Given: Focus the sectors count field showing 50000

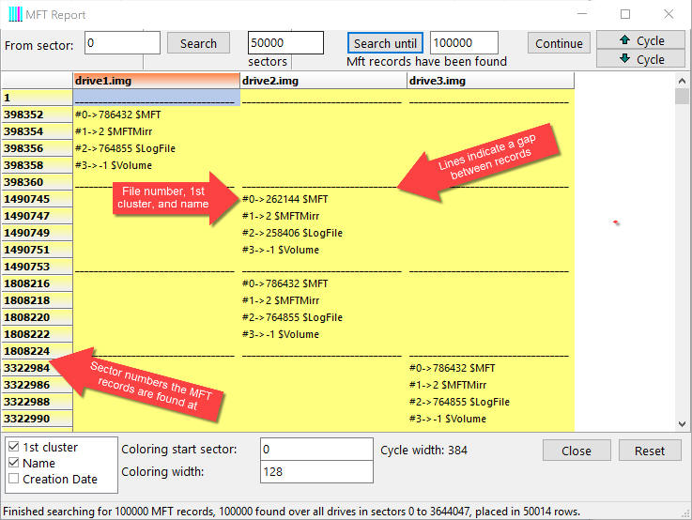Looking at the screenshot, I should pyautogui.click(x=285, y=43).
